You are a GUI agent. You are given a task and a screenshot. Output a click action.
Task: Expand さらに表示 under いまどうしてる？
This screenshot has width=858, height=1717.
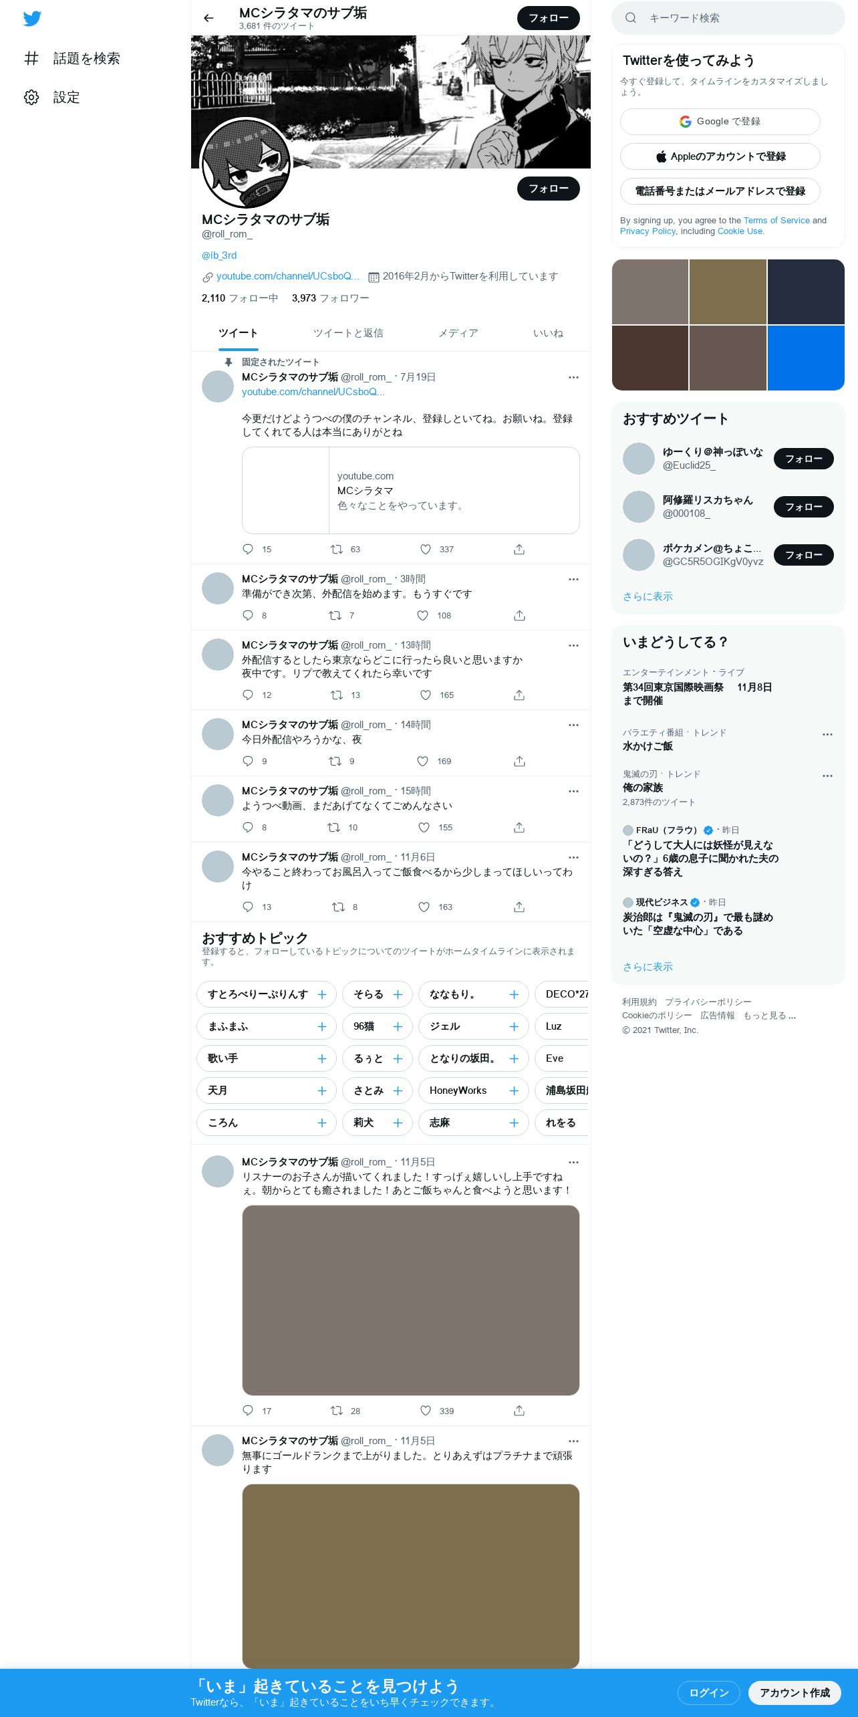pyautogui.click(x=648, y=967)
